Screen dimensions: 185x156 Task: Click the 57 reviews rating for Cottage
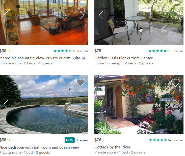(x=166, y=140)
